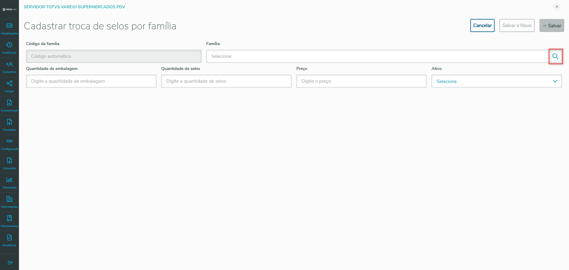Expand the sidebar menu arrow icon
This screenshot has height=270, width=569.
pos(10,263)
